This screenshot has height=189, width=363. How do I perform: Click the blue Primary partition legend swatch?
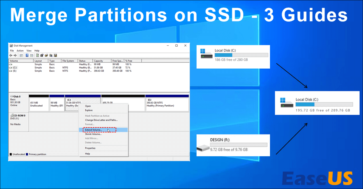(27, 154)
